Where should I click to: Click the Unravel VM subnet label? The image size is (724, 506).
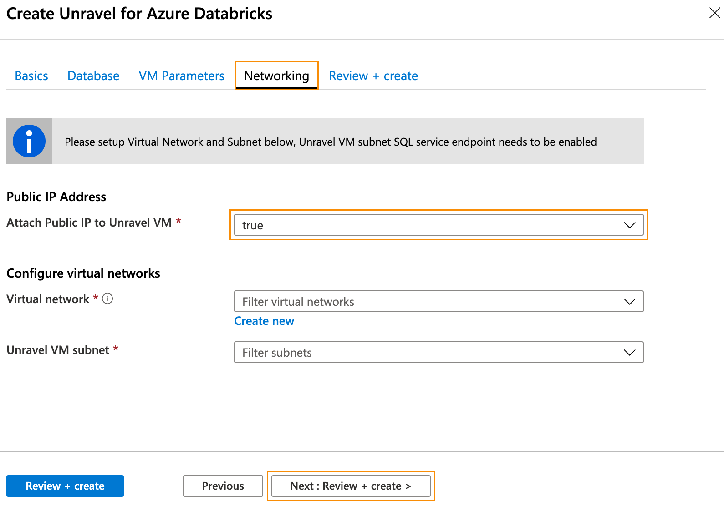[58, 350]
